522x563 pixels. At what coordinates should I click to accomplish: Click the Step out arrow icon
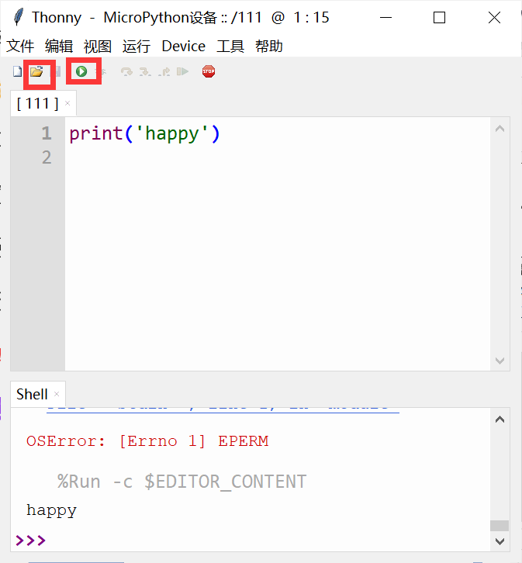(164, 72)
